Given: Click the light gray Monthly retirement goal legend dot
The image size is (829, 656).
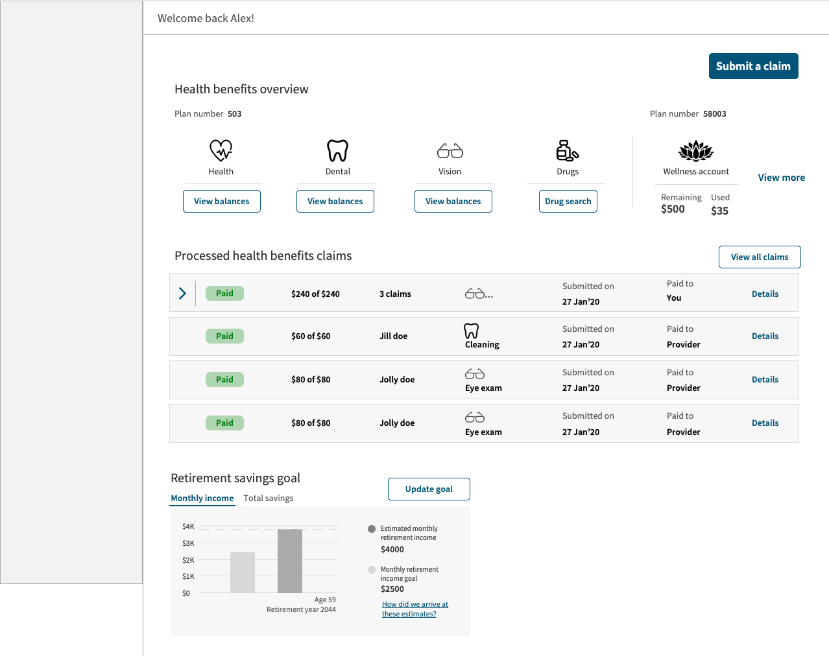Looking at the screenshot, I should [372, 570].
